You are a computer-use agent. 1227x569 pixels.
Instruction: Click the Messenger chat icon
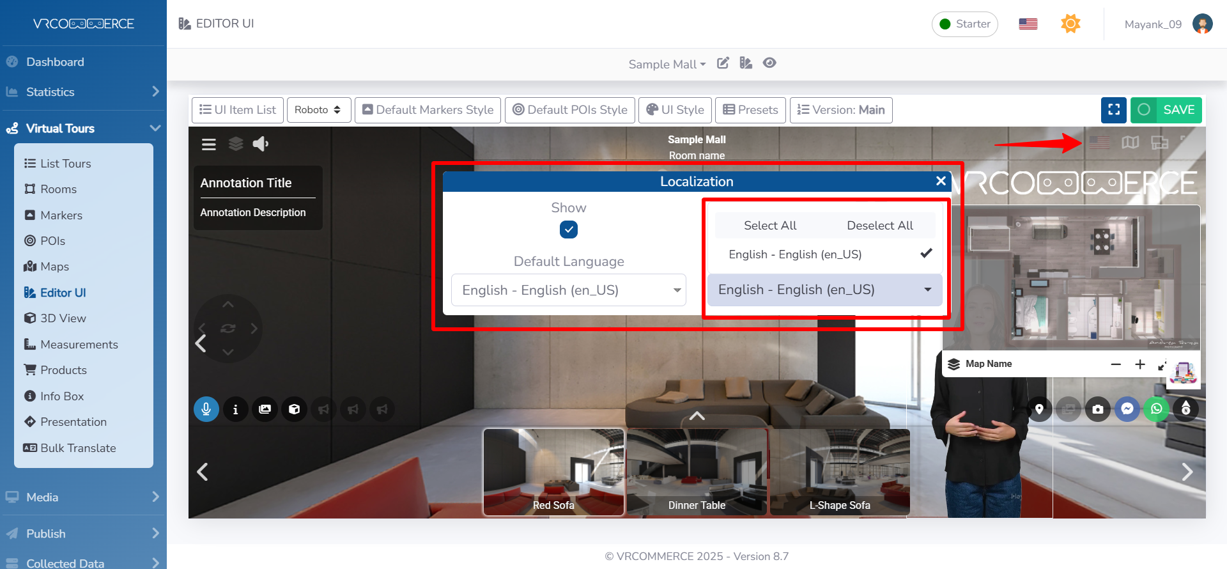(x=1127, y=409)
